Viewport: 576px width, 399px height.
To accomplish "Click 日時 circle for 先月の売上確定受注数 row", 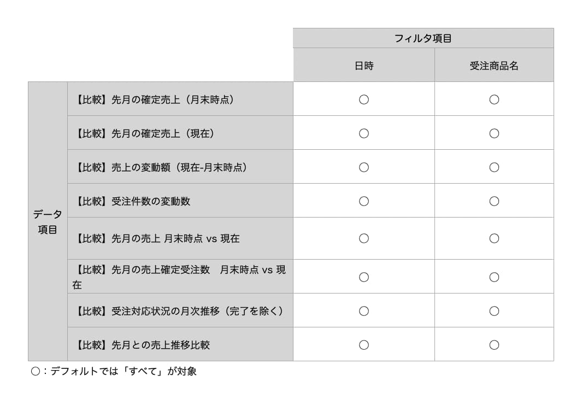I will click(363, 277).
